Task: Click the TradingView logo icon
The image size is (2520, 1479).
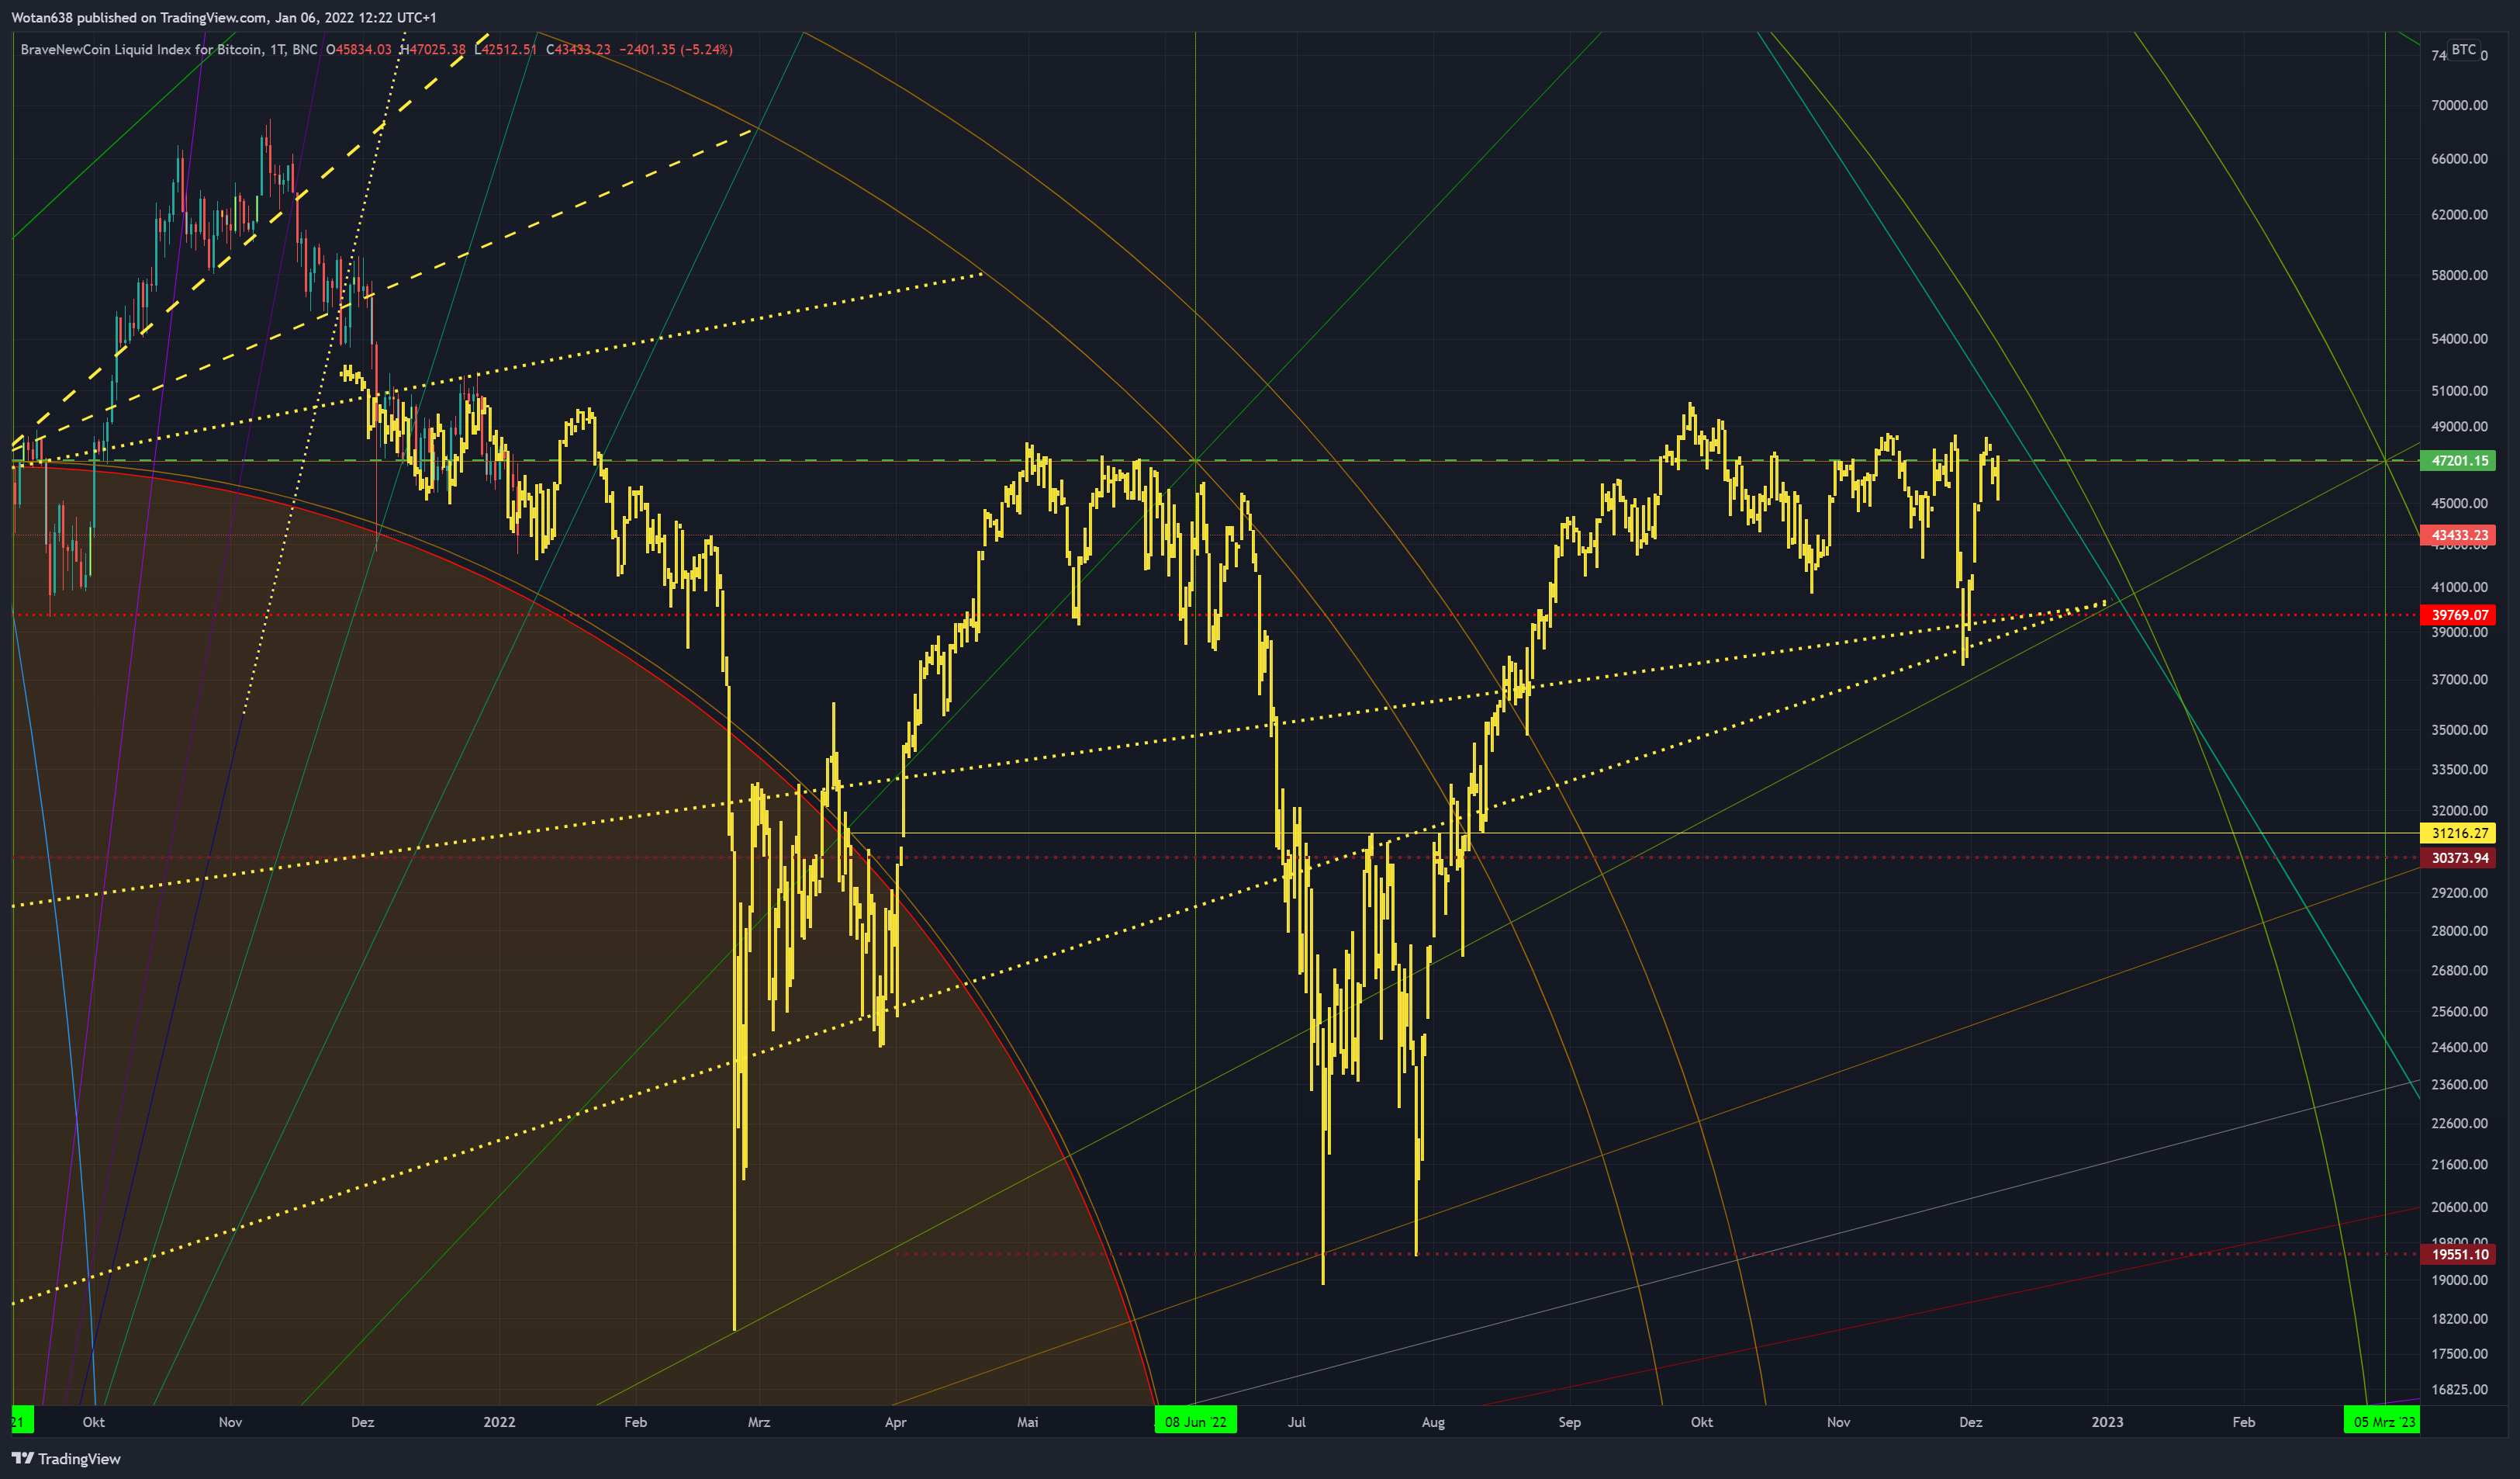Action: pyautogui.click(x=22, y=1458)
